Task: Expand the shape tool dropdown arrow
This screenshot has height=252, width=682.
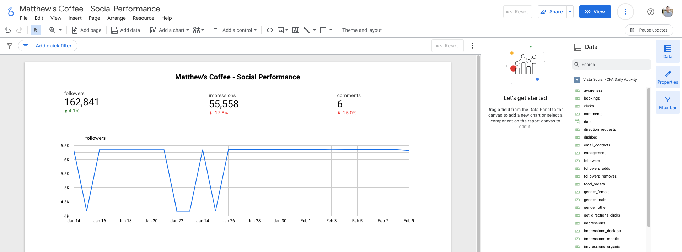Action: click(x=331, y=30)
